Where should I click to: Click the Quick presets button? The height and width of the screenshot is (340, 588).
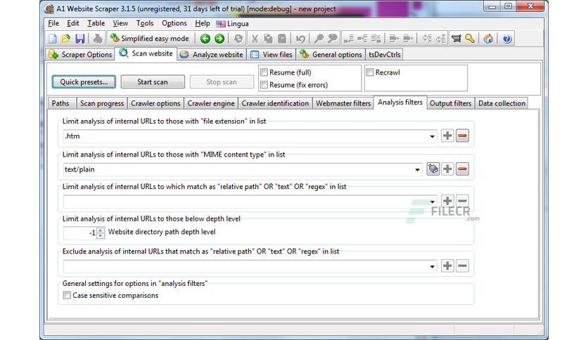(84, 81)
